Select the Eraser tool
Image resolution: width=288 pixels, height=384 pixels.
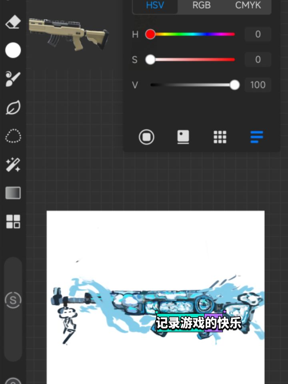(13, 22)
